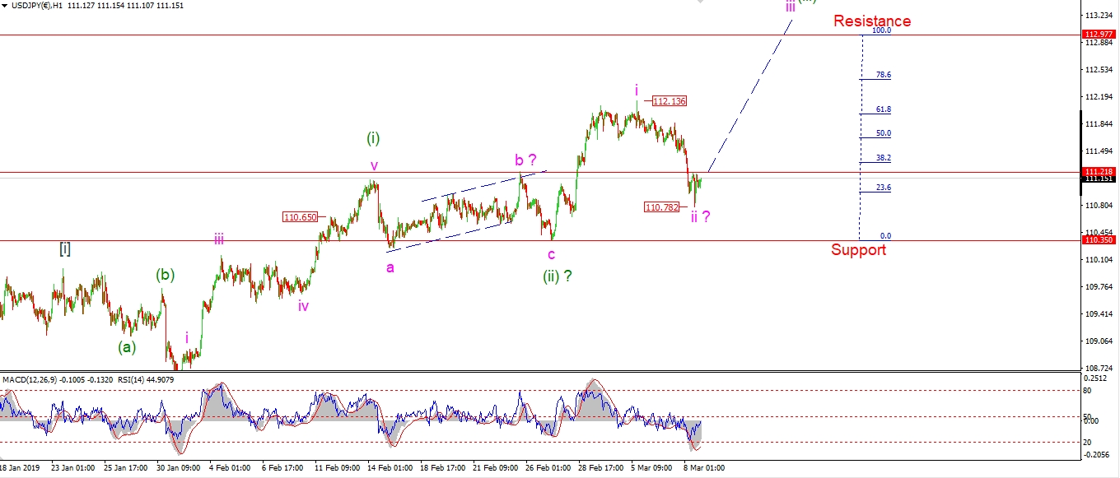Screen dimensions: 1120x478
Task: Click the 78.6 Fibonacci level marker
Action: (883, 75)
